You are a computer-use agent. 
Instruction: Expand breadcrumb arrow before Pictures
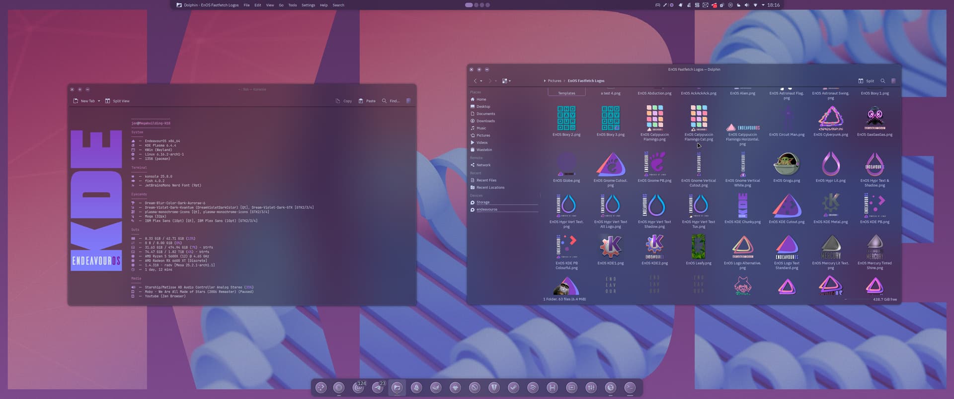click(x=545, y=81)
